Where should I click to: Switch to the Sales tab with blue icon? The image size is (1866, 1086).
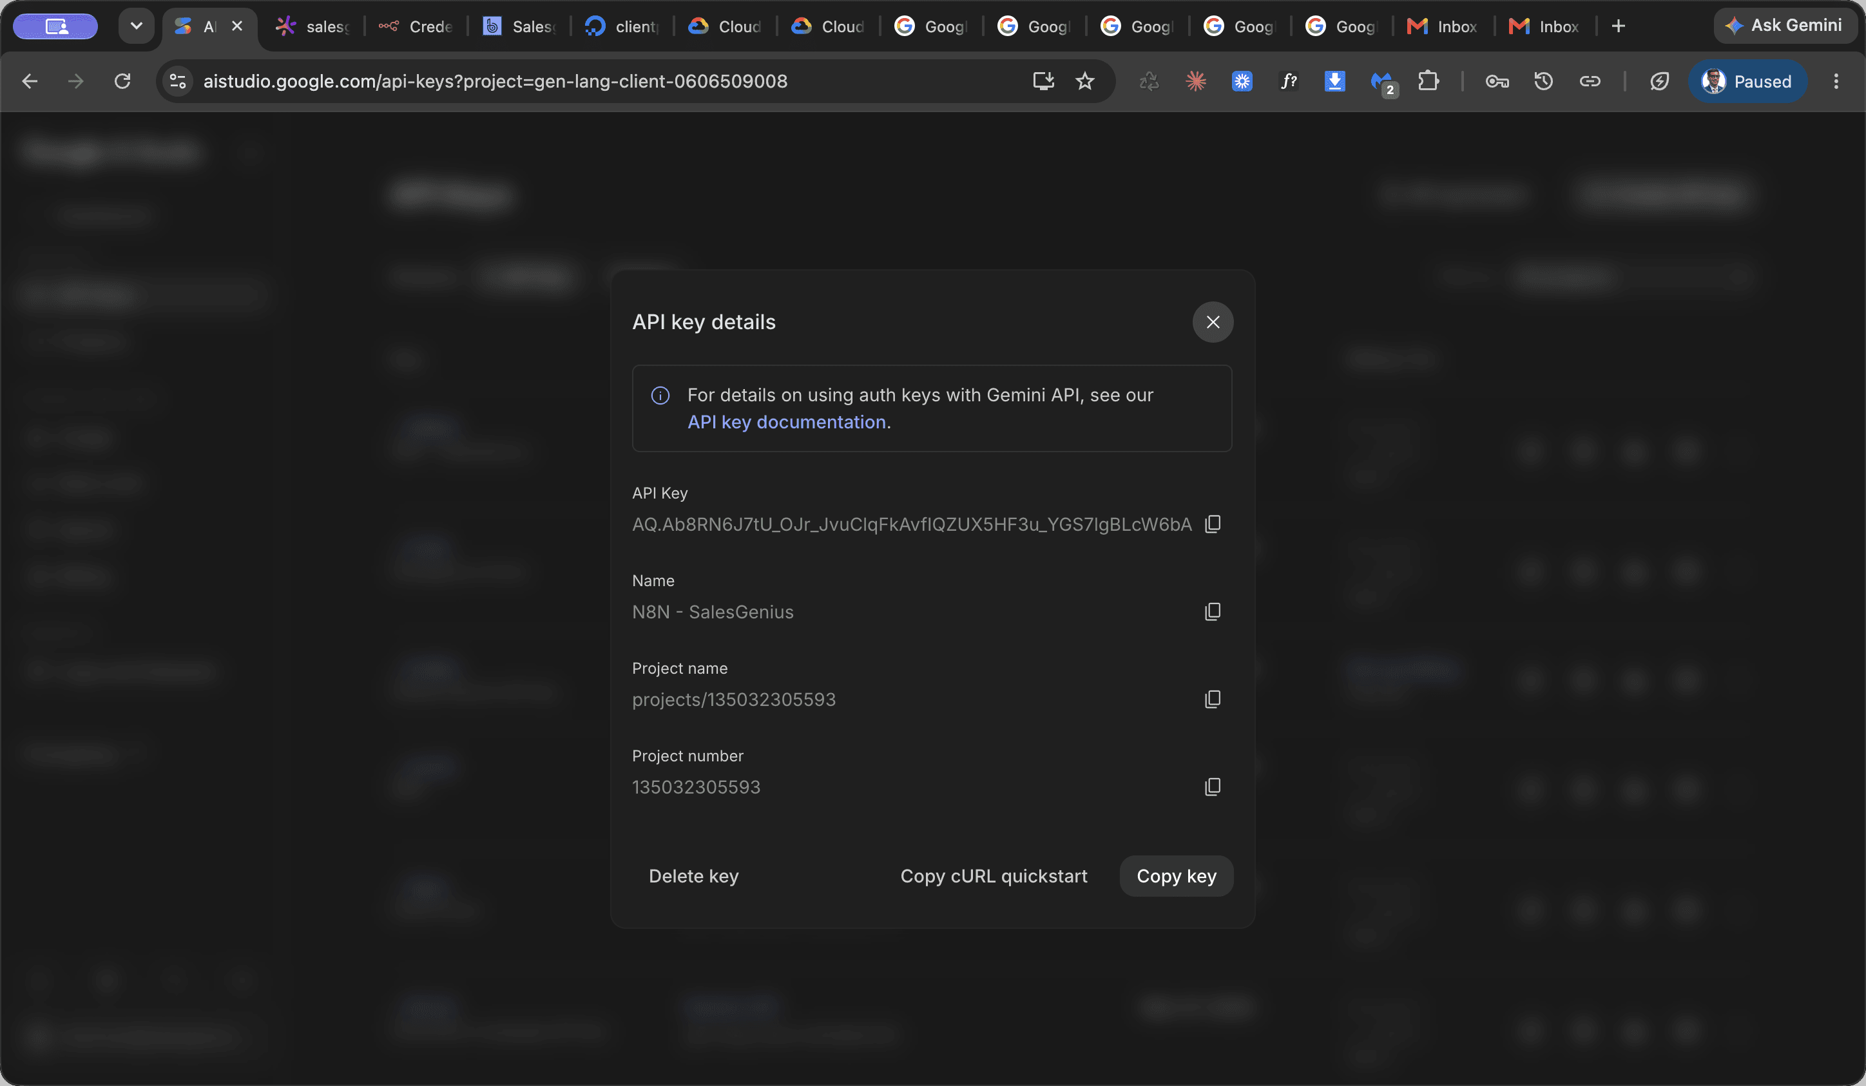[519, 26]
